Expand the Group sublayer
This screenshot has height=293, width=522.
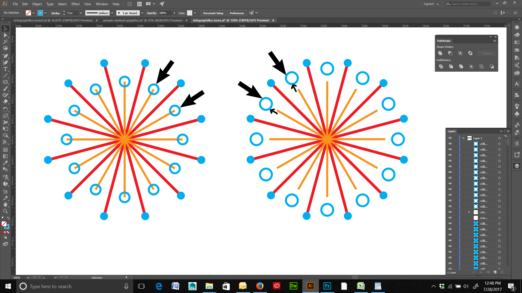(469, 212)
